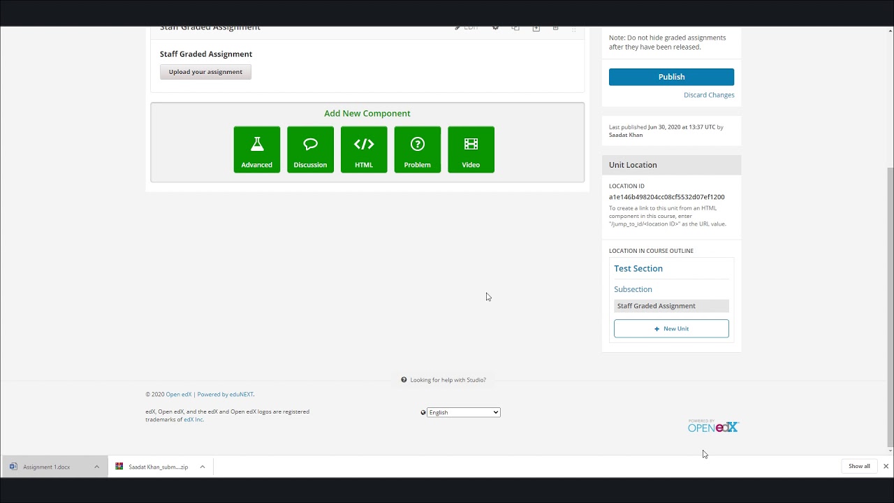Click the Staff Graded Assignment block title

(x=206, y=54)
